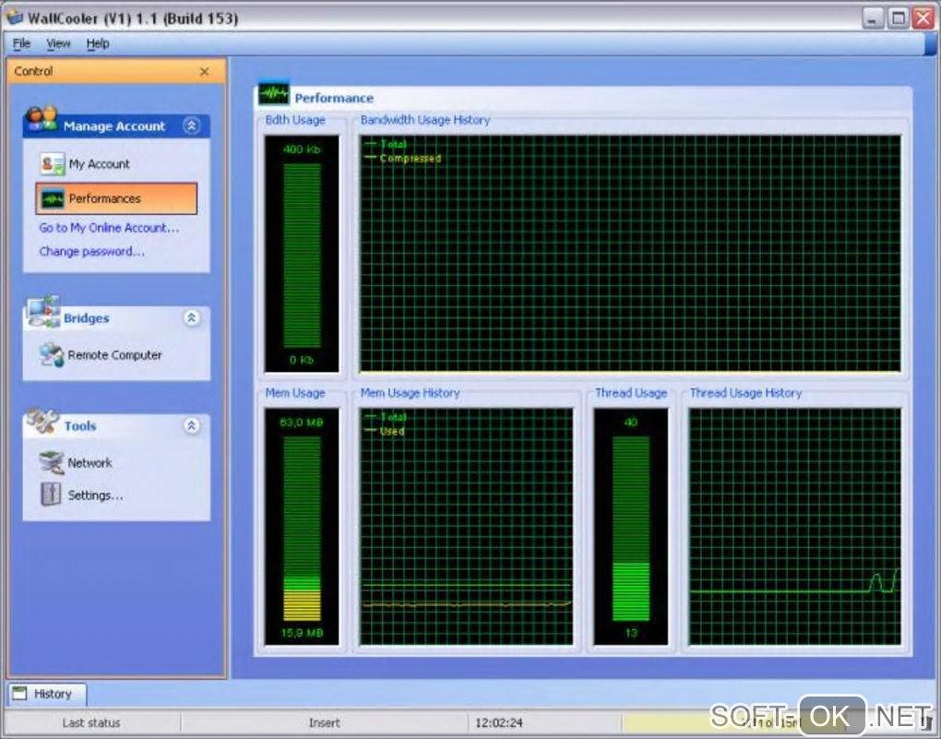Click the My Account icon
Image resolution: width=941 pixels, height=739 pixels.
53,163
